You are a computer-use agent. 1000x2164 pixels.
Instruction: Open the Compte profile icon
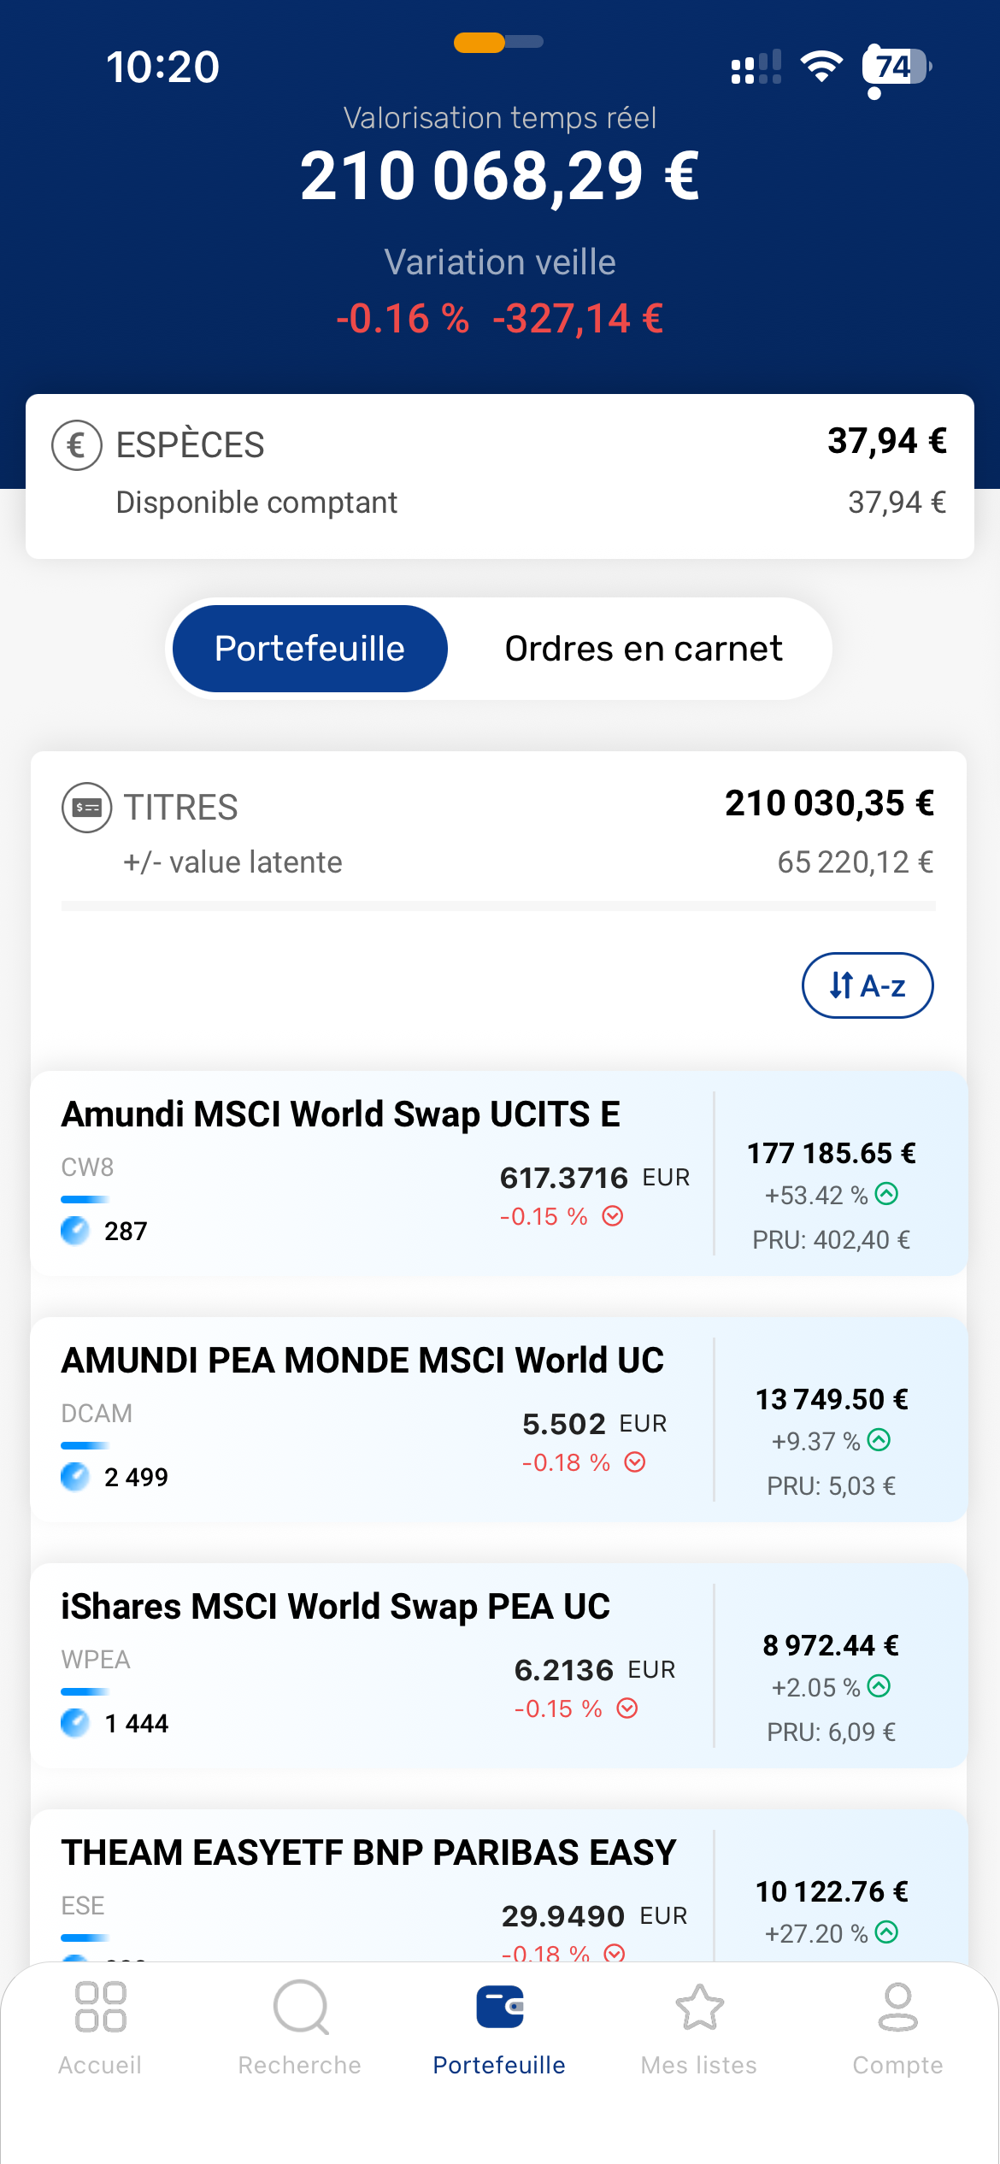pos(897,2007)
